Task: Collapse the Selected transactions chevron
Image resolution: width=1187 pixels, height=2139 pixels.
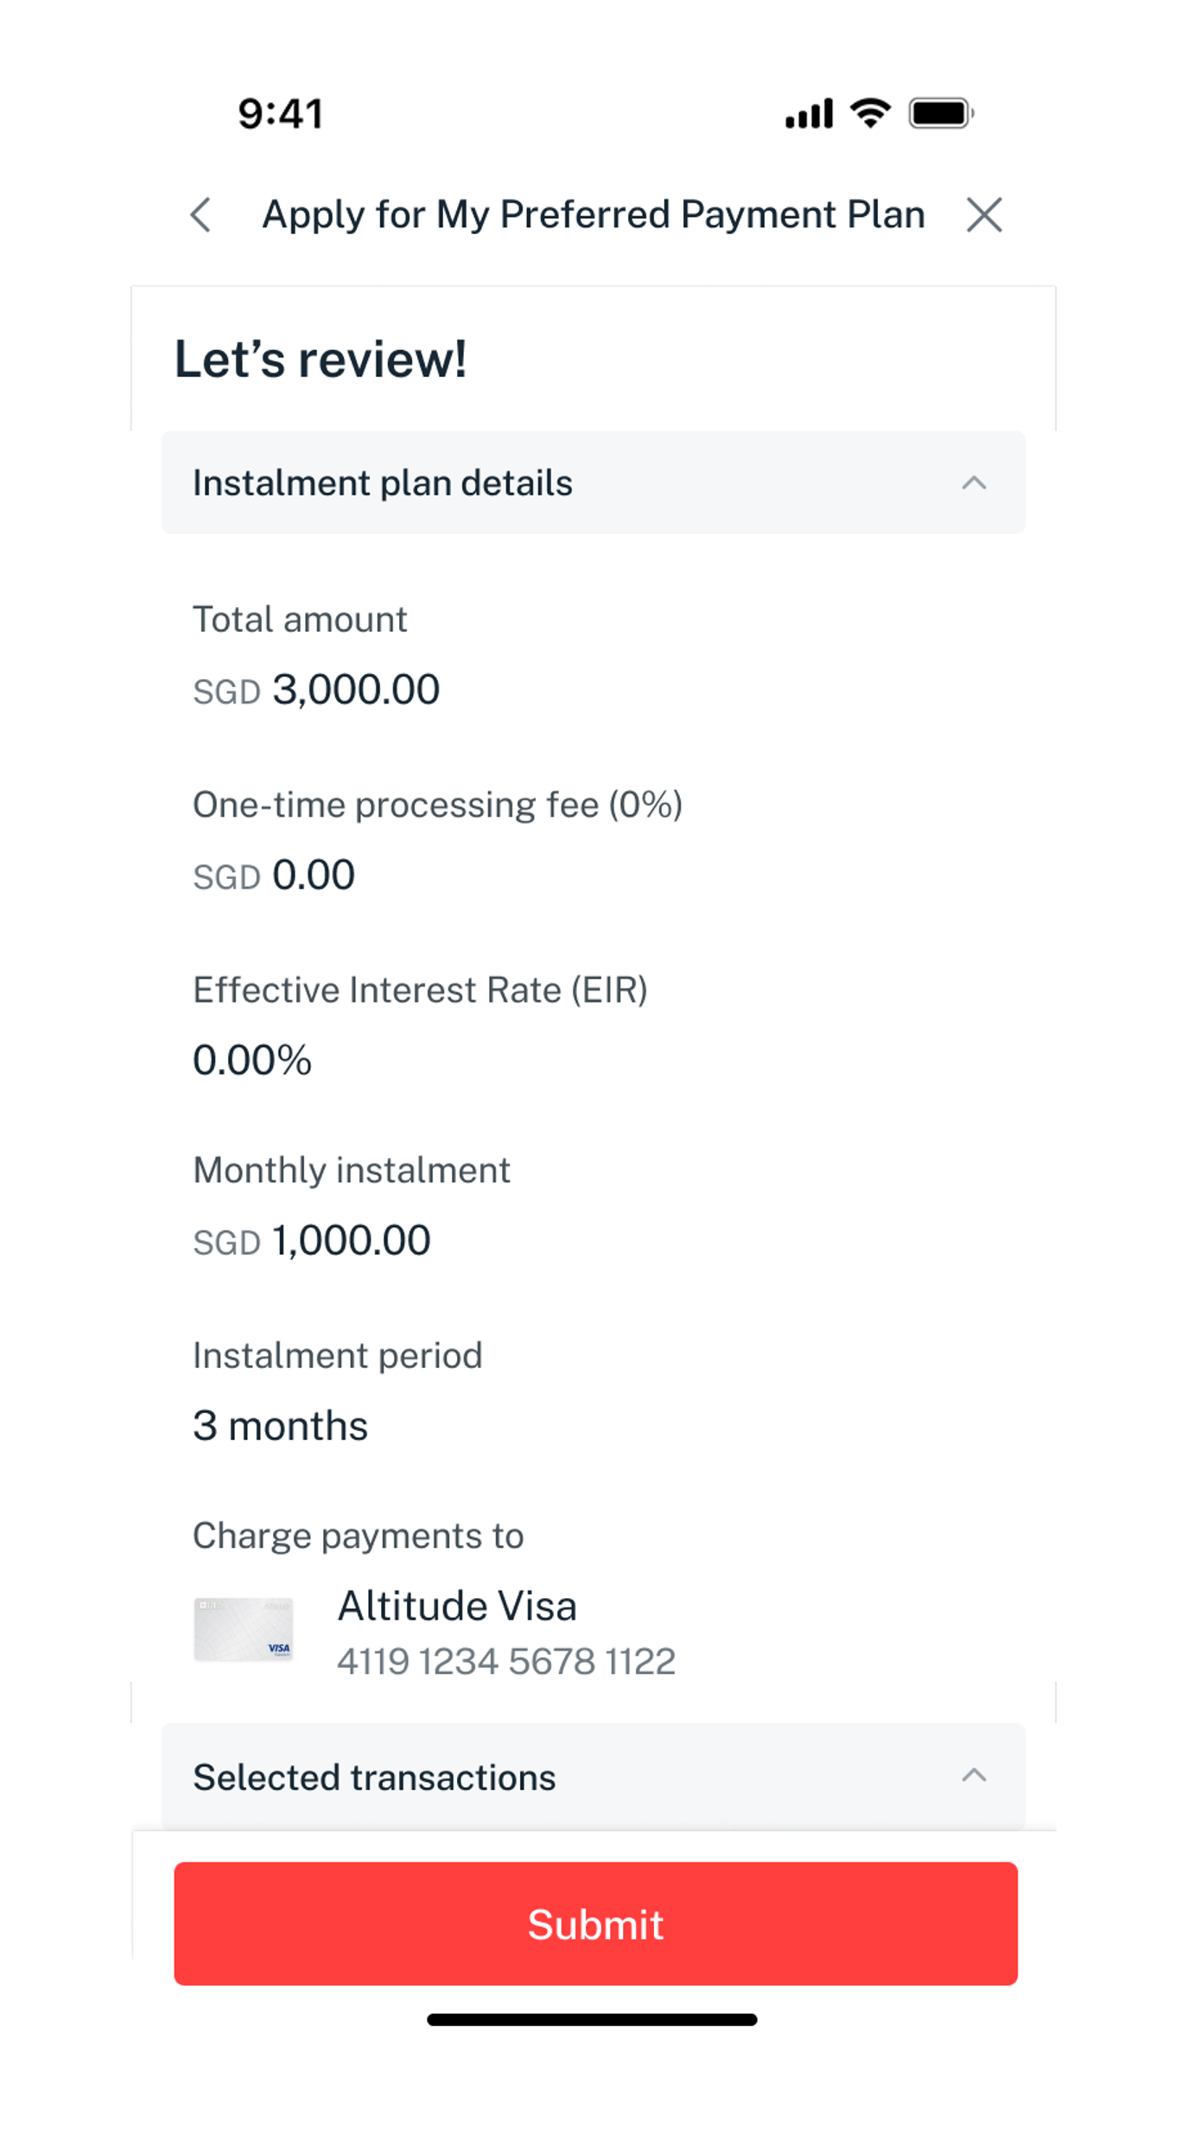Action: (974, 1776)
